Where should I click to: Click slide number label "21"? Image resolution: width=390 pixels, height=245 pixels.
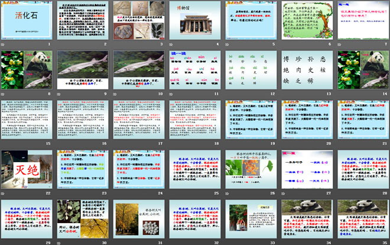tap(385, 143)
